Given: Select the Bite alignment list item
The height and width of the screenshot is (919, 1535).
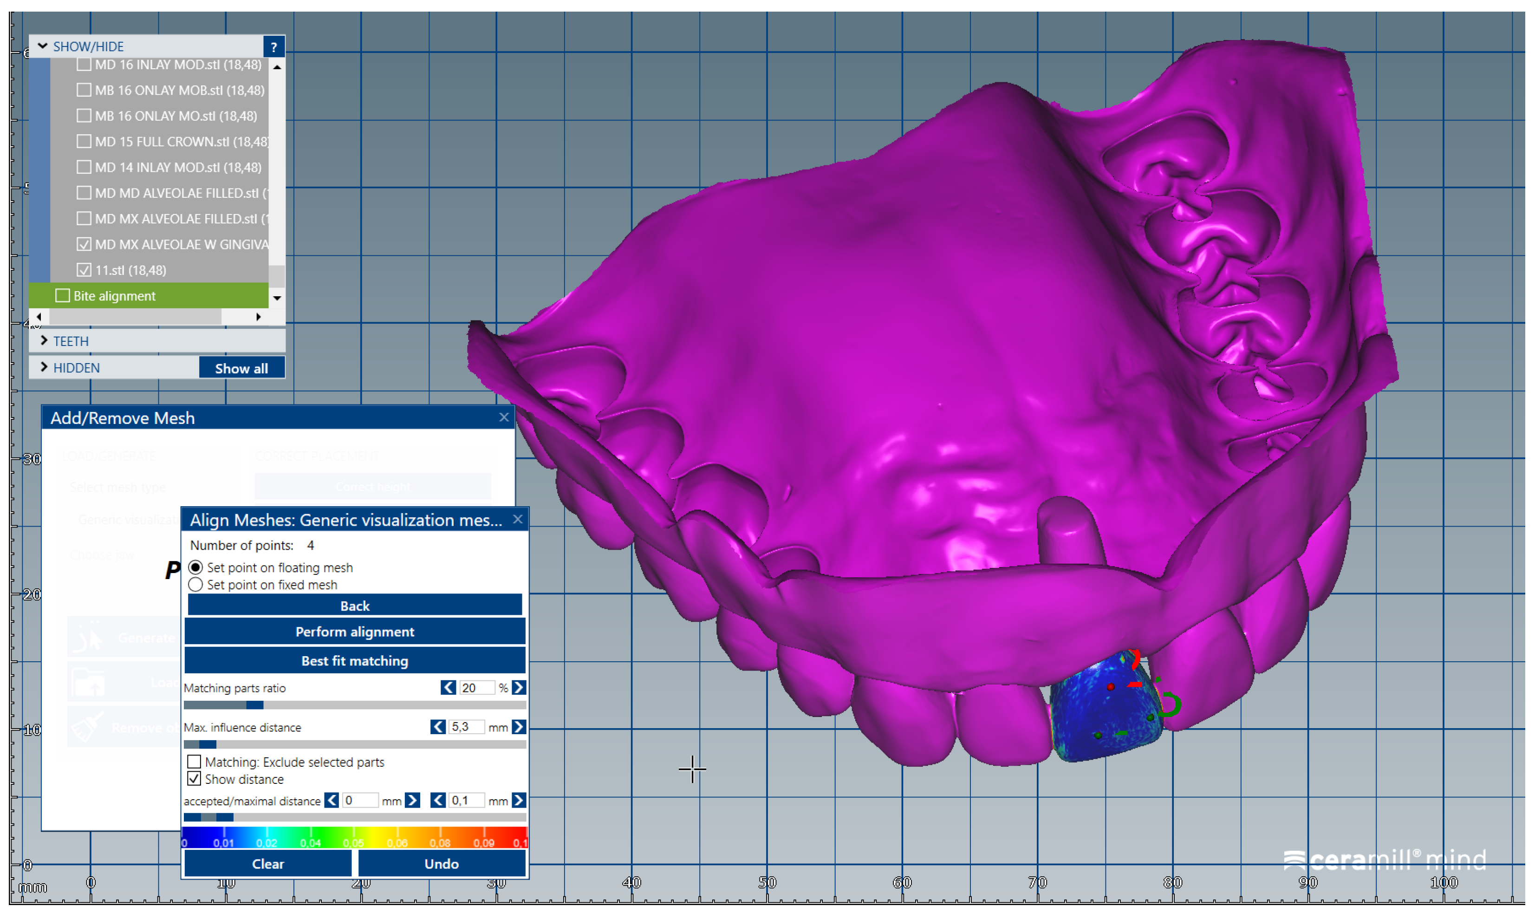Looking at the screenshot, I should point(114,296).
